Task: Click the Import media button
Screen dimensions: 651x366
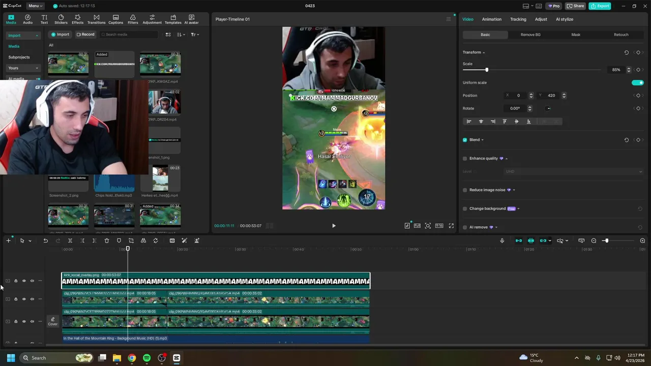Action: pyautogui.click(x=60, y=35)
